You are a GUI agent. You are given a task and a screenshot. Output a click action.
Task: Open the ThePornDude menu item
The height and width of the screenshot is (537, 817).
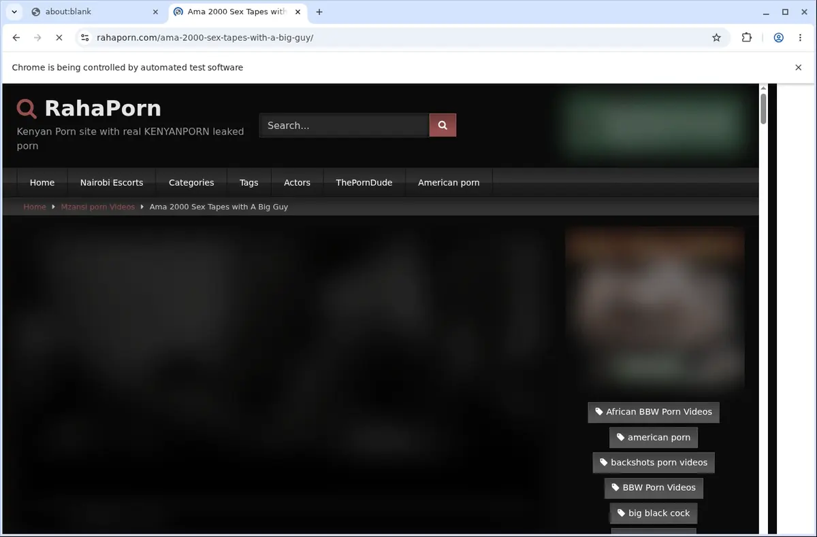click(x=364, y=182)
